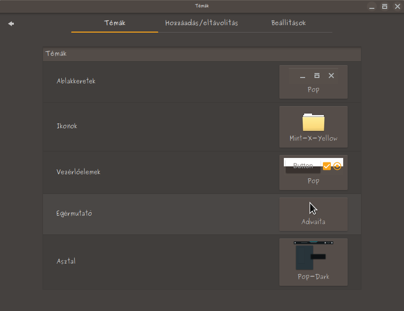Screen dimensions: 404x311
Task: Click the Asztal label
Action: pos(66,261)
